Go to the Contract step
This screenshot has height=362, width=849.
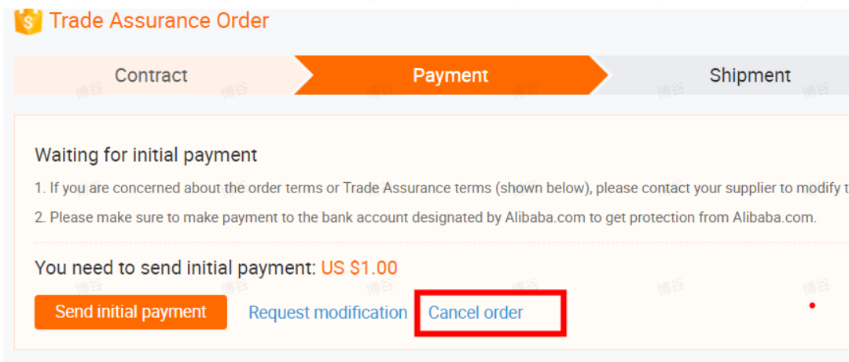click(151, 75)
